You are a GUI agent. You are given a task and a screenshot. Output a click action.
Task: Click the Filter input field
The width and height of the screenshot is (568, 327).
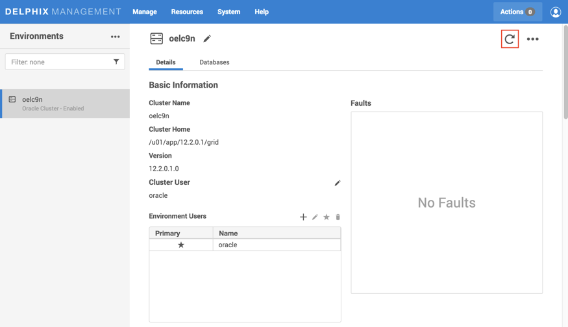point(58,62)
